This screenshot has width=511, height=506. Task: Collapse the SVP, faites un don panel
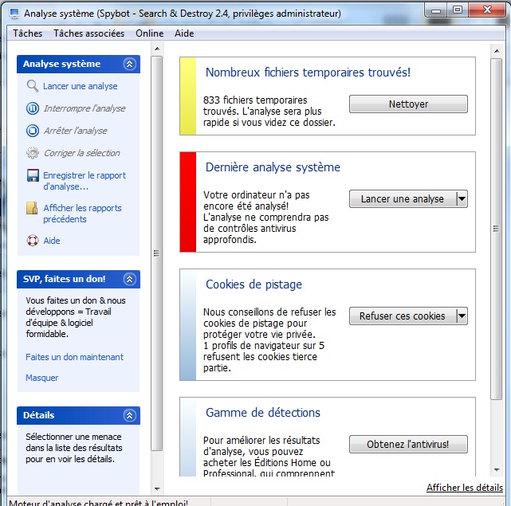(x=130, y=280)
